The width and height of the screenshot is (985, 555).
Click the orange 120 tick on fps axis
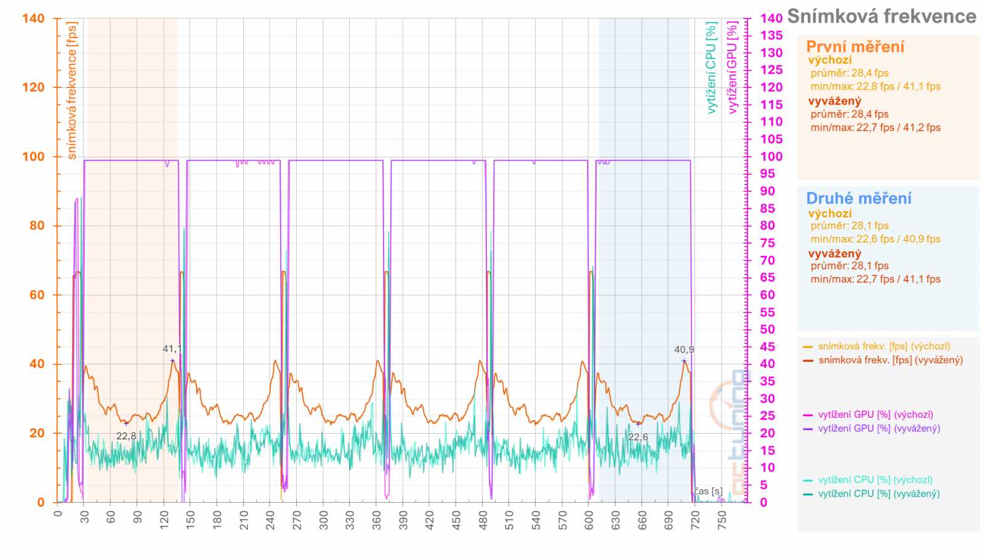(33, 87)
